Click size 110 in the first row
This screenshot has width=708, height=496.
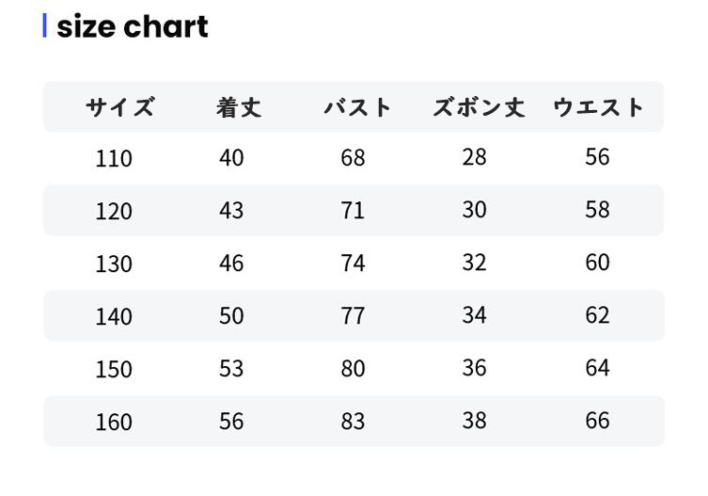click(114, 158)
